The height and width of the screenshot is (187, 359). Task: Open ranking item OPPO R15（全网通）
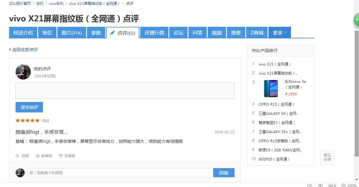pyautogui.click(x=276, y=104)
